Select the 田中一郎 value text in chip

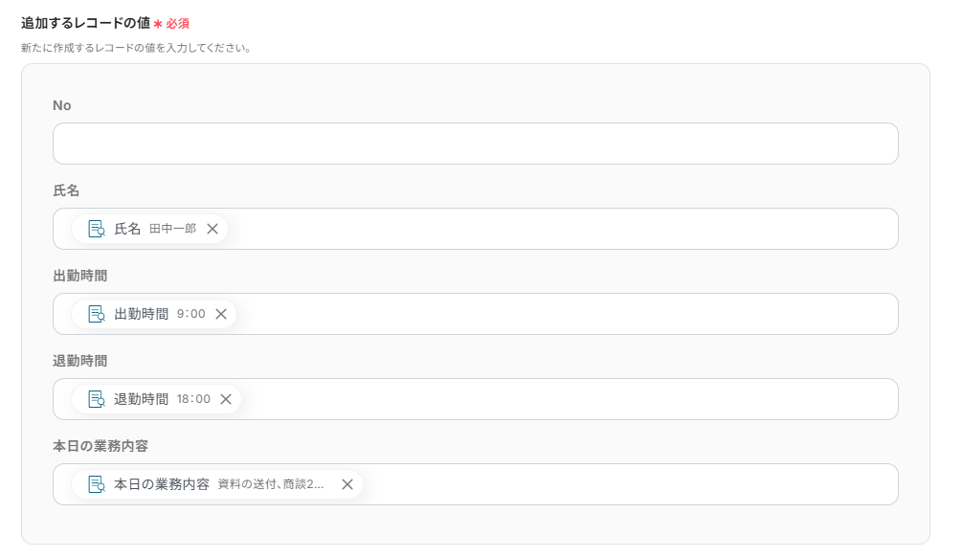click(x=172, y=229)
